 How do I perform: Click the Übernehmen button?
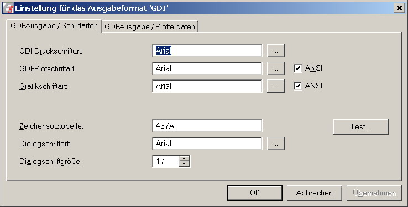(x=374, y=193)
